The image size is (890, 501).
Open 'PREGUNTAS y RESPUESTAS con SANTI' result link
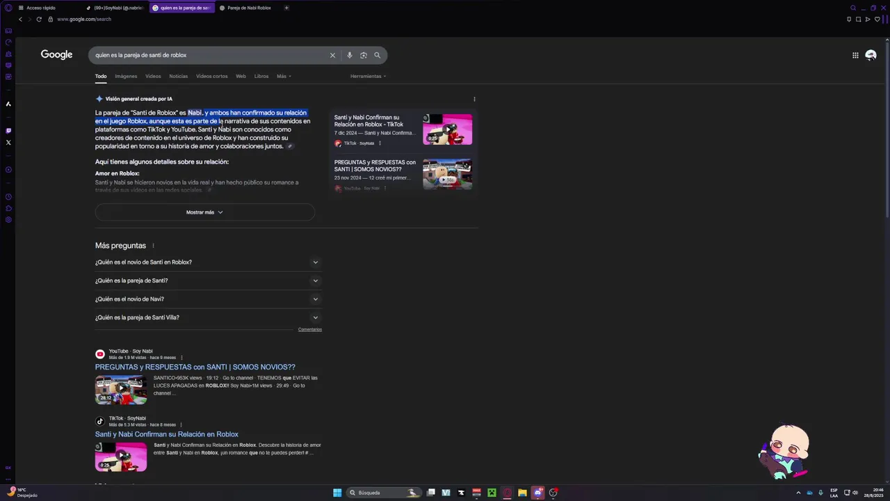(195, 367)
